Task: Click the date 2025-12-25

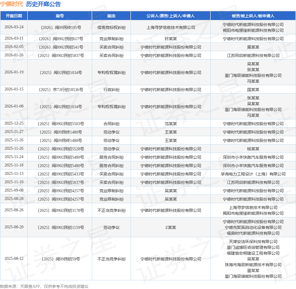Action: coord(14,123)
